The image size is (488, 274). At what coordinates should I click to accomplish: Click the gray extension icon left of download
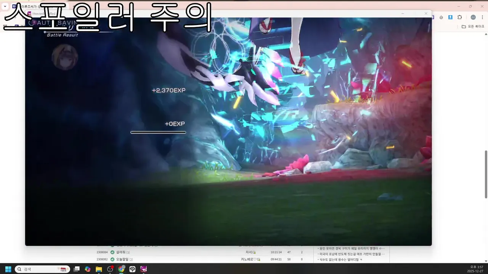[x=441, y=17]
